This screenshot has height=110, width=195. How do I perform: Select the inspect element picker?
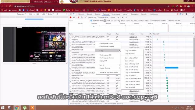pyautogui.click(x=71, y=14)
